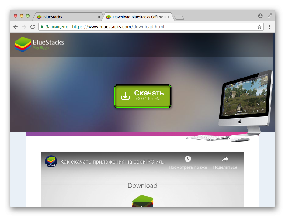Reload the current page
The image size is (285, 217).
pyautogui.click(x=33, y=27)
